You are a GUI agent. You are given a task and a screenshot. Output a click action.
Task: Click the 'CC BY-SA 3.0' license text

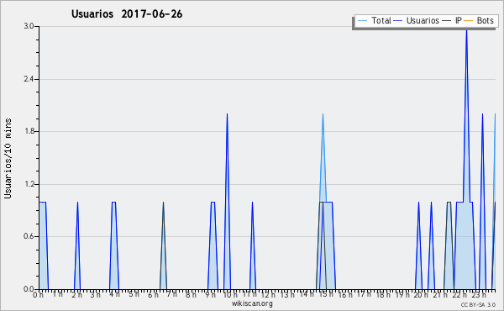(478, 304)
